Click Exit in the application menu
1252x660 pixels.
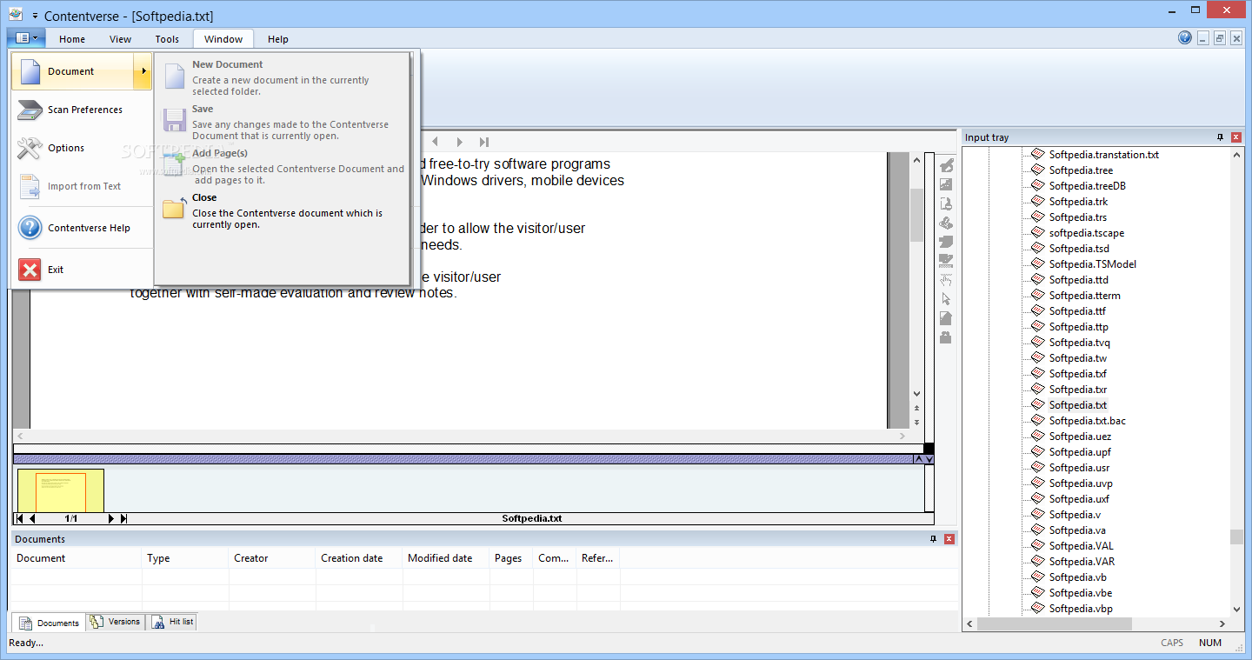pos(82,270)
